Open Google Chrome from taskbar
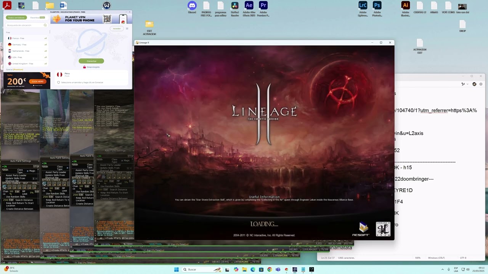Viewport: 488px width, 274px height. (269, 269)
